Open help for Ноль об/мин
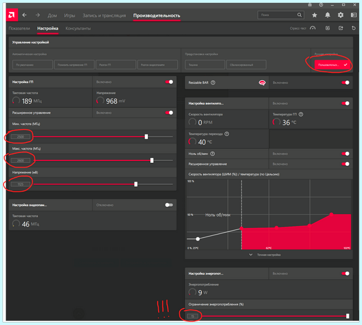Viewport: 362px width, 325px height. [212, 154]
